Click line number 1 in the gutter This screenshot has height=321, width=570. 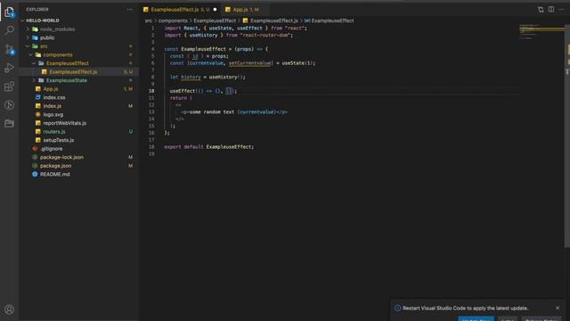coord(152,28)
